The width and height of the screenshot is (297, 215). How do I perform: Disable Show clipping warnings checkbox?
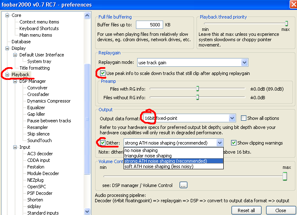(234, 143)
